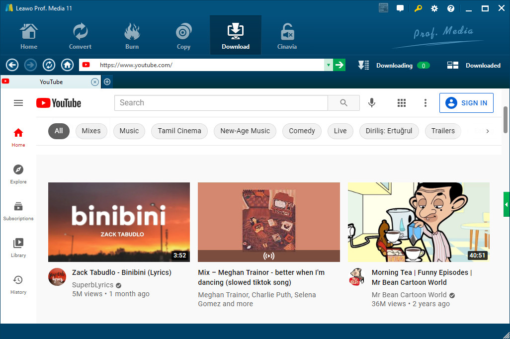Screen dimensions: 510x339
Task: Open Explore in YouTube sidebar
Action: [x=18, y=174]
